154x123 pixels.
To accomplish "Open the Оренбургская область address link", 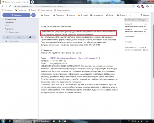I will click(x=74, y=58).
